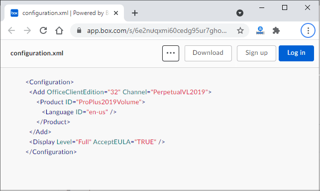Viewport: 320px width, 191px height.
Task: Go to the home page icon
Action: point(59,31)
